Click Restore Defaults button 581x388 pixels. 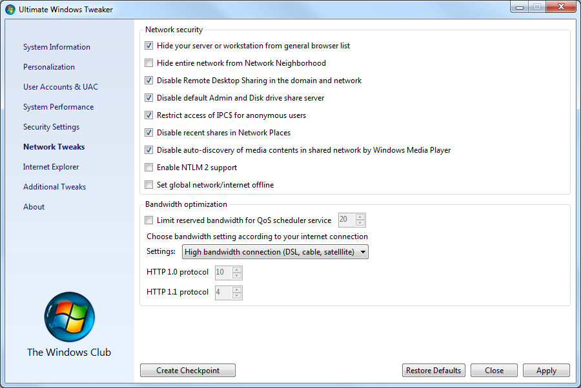click(x=434, y=370)
